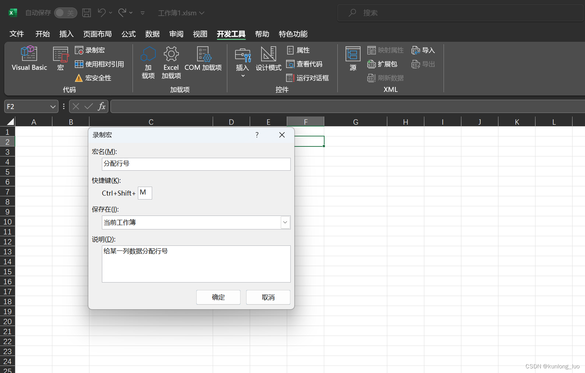Image resolution: width=585 pixels, height=373 pixels.
Task: Click the shortcut key M field
Action: (x=145, y=193)
